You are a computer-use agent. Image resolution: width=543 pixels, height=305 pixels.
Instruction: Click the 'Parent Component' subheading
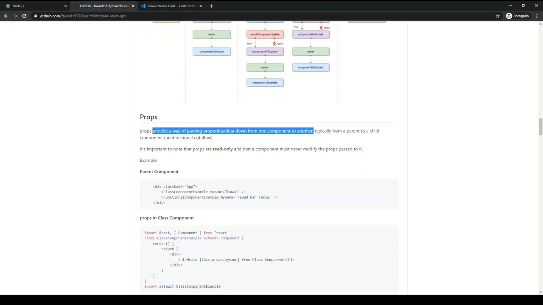(x=159, y=172)
